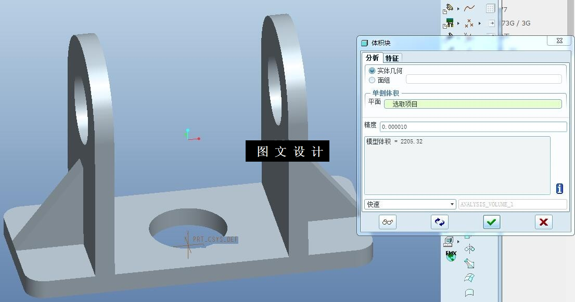Click the 选取项目 plane selector field

click(x=472, y=103)
